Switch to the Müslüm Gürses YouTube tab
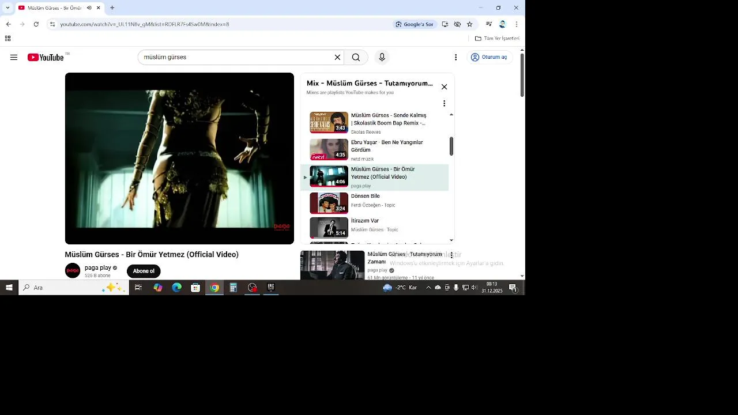The image size is (738, 415). coord(59,8)
